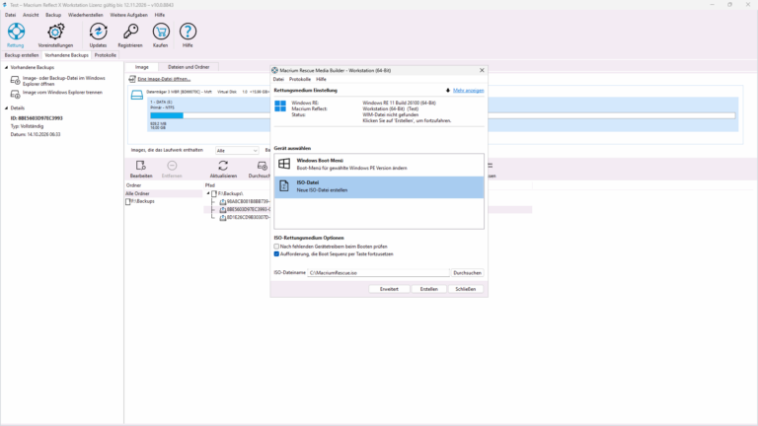Image resolution: width=758 pixels, height=426 pixels.
Task: Click the Bearbeiten icon in backup toolbar
Action: coord(141,166)
